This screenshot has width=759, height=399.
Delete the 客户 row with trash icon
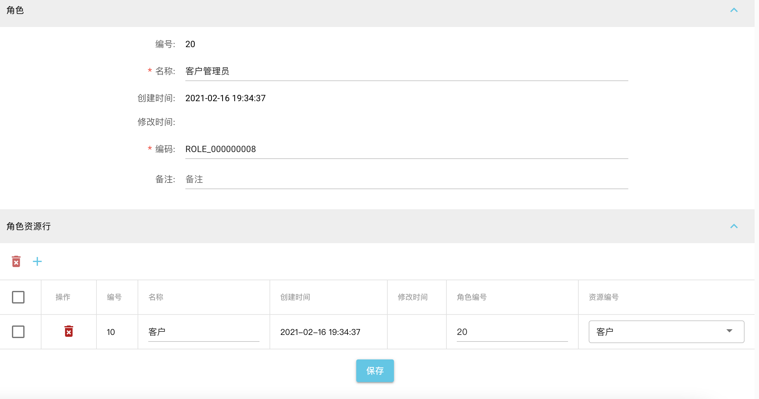68,331
